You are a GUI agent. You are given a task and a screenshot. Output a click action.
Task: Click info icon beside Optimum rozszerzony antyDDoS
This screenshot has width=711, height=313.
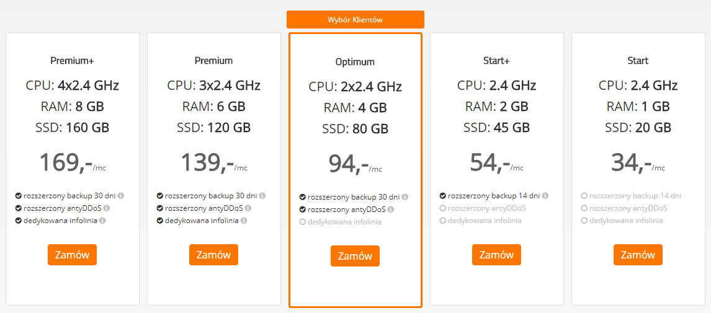coord(391,209)
